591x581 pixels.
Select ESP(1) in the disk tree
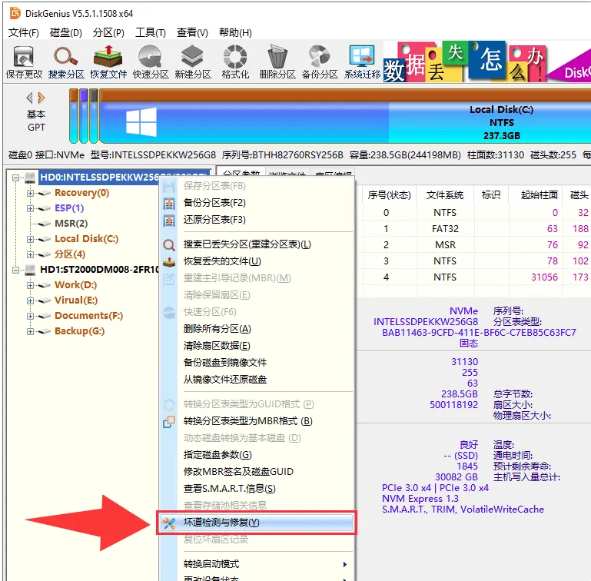pos(69,208)
